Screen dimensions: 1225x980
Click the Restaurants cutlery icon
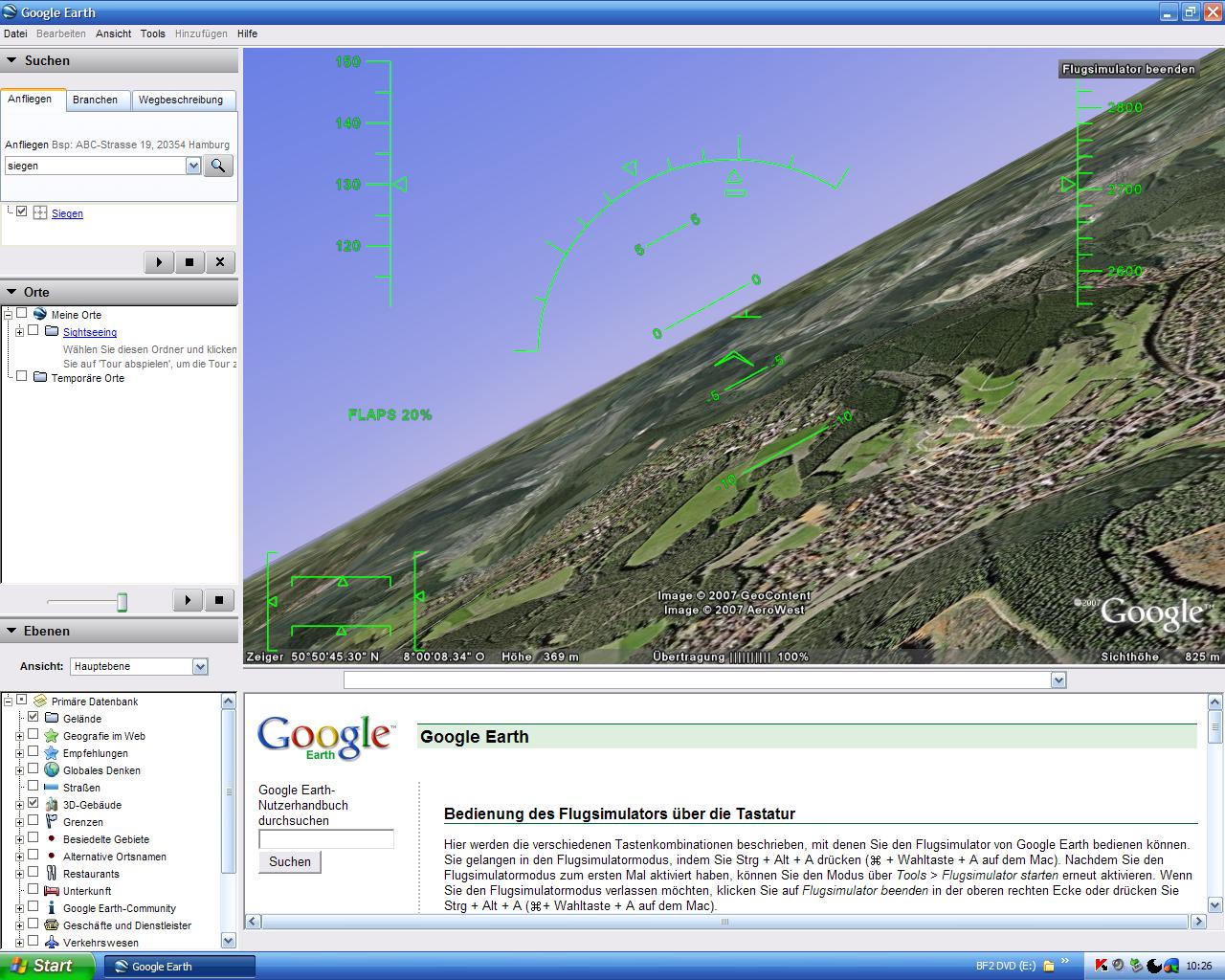(52, 873)
